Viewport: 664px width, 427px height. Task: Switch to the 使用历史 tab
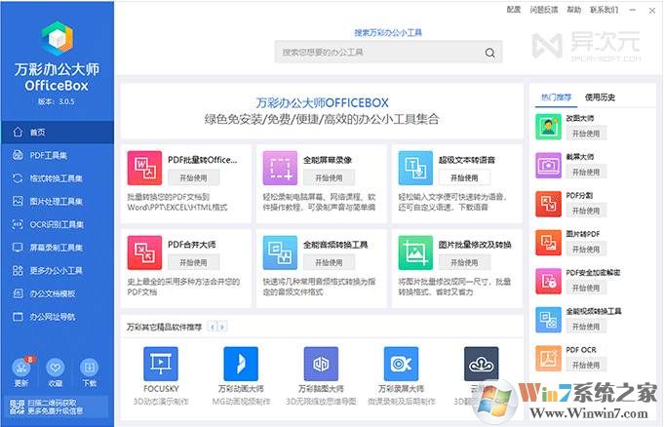click(601, 97)
